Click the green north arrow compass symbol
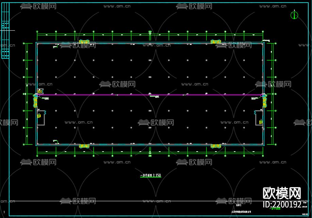 tap(294, 15)
